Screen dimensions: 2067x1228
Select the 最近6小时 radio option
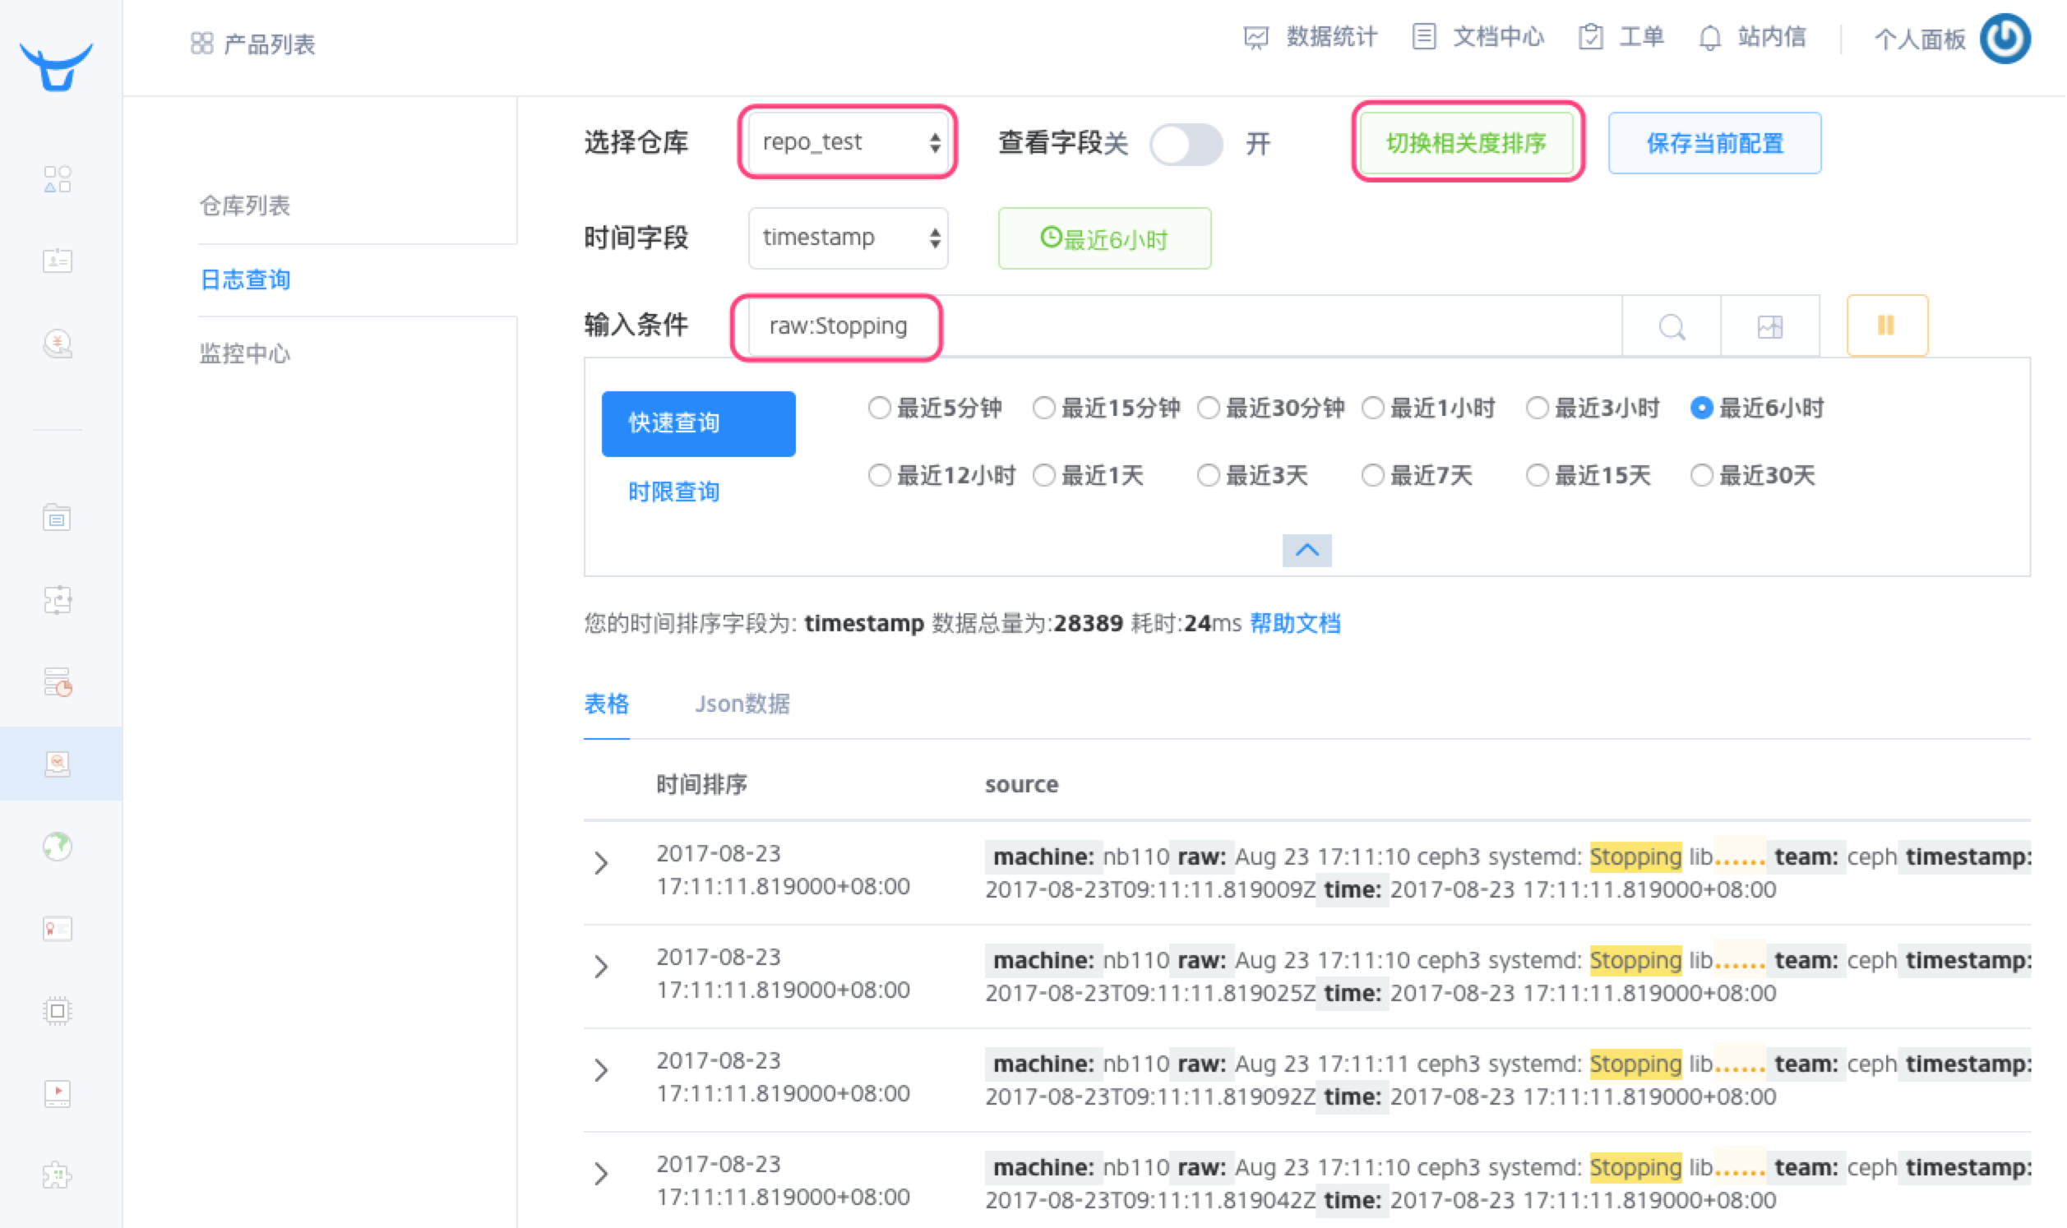click(1701, 408)
